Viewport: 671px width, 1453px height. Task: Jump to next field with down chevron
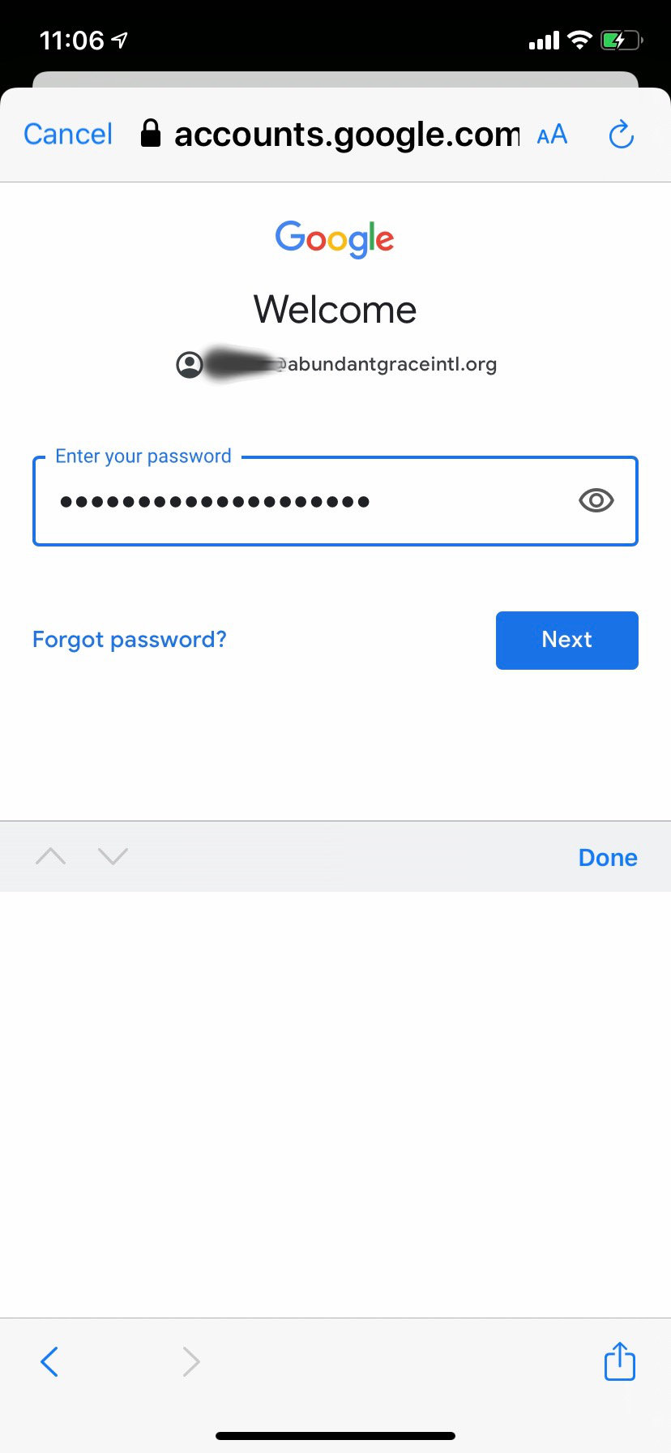(x=113, y=856)
